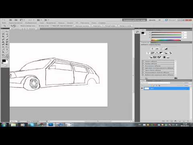Viewport: 193px width, 145px height.
Task: Open the Просмотр menu
Action: tap(85, 23)
